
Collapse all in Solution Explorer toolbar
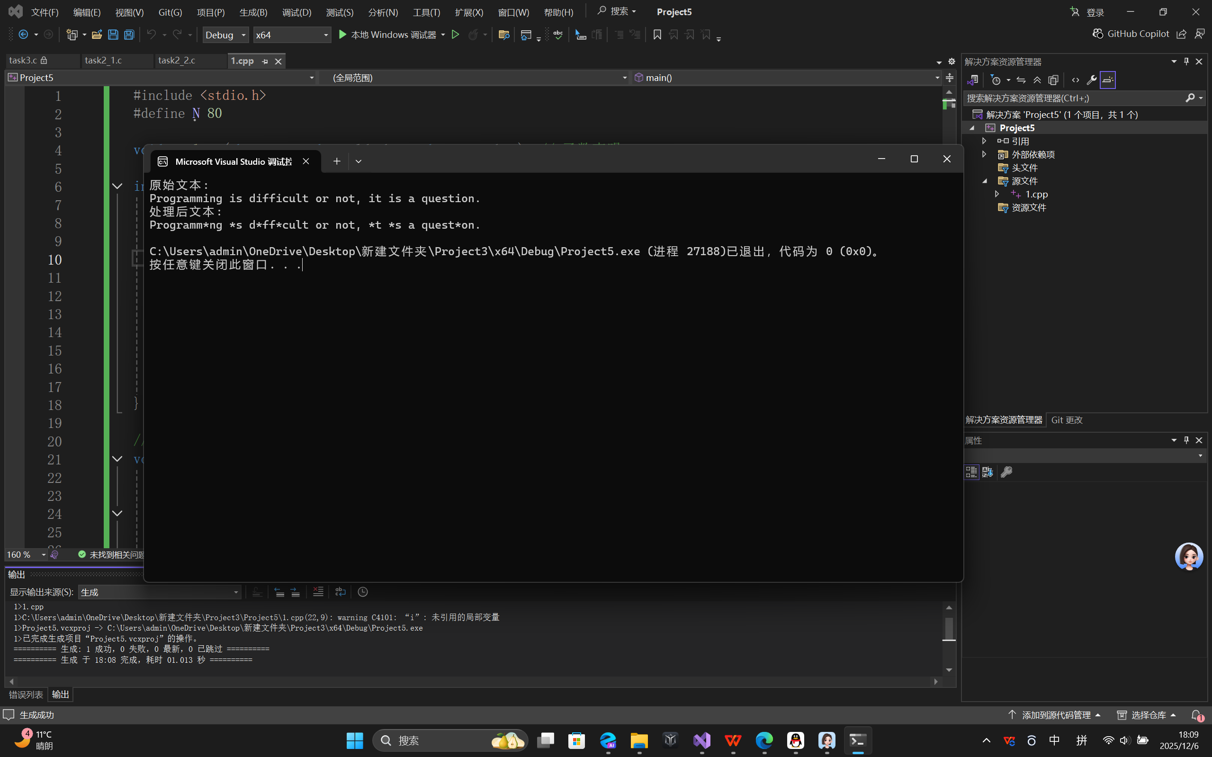pos(1037,80)
